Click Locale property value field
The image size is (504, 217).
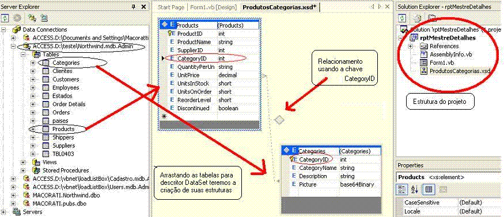pyautogui.click(x=480, y=212)
